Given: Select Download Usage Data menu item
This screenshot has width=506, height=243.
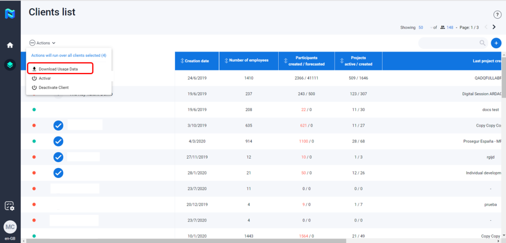Looking at the screenshot, I should [58, 69].
